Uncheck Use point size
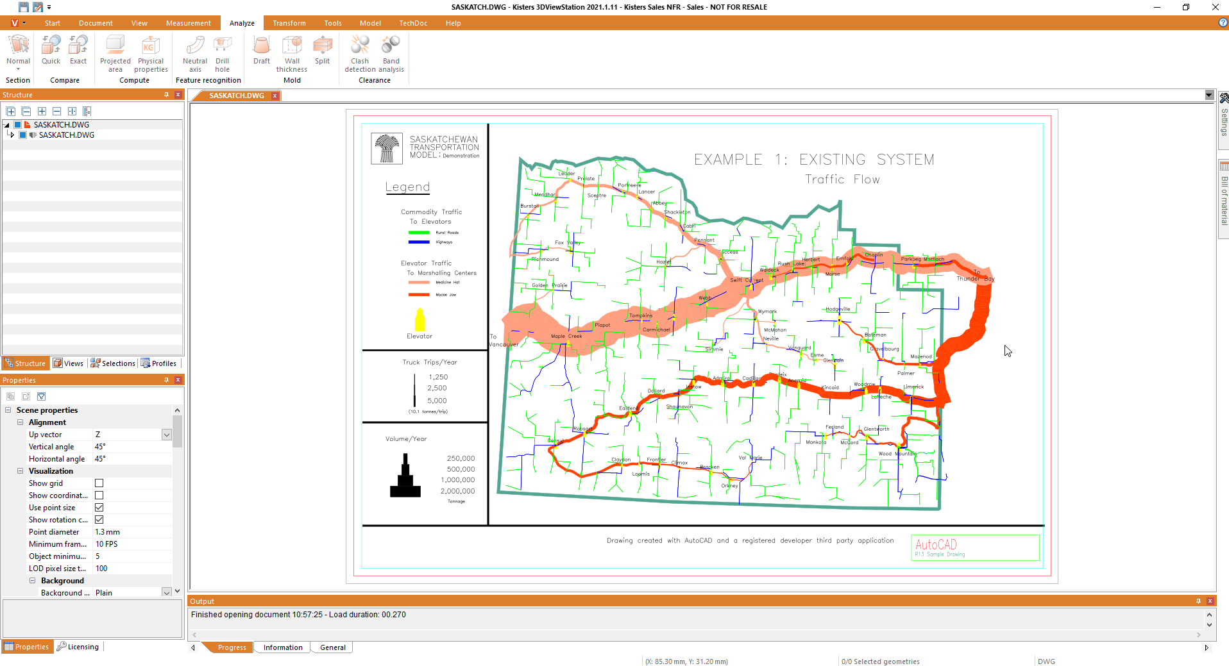1229x666 pixels. click(x=99, y=508)
